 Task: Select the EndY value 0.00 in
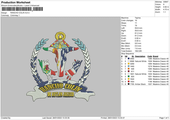pyautogui.click(x=138, y=41)
